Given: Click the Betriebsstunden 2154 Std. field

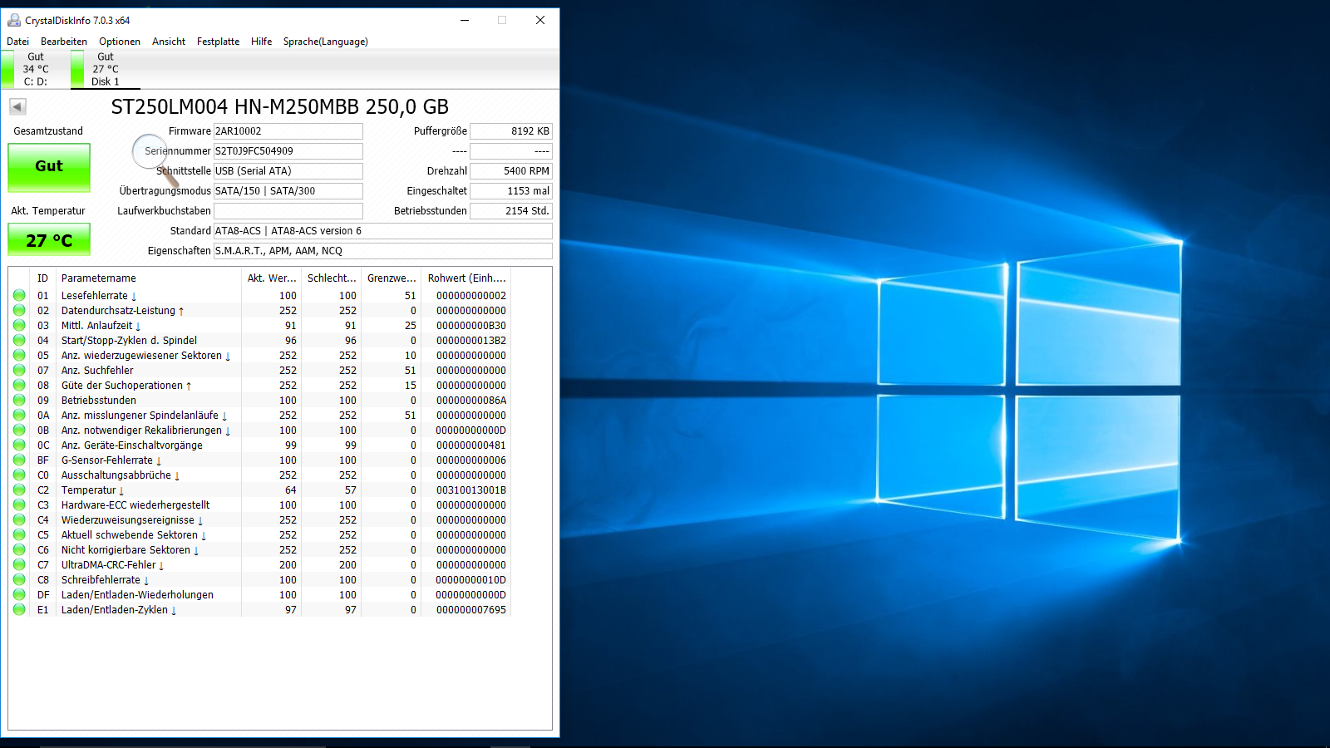Looking at the screenshot, I should (511, 211).
